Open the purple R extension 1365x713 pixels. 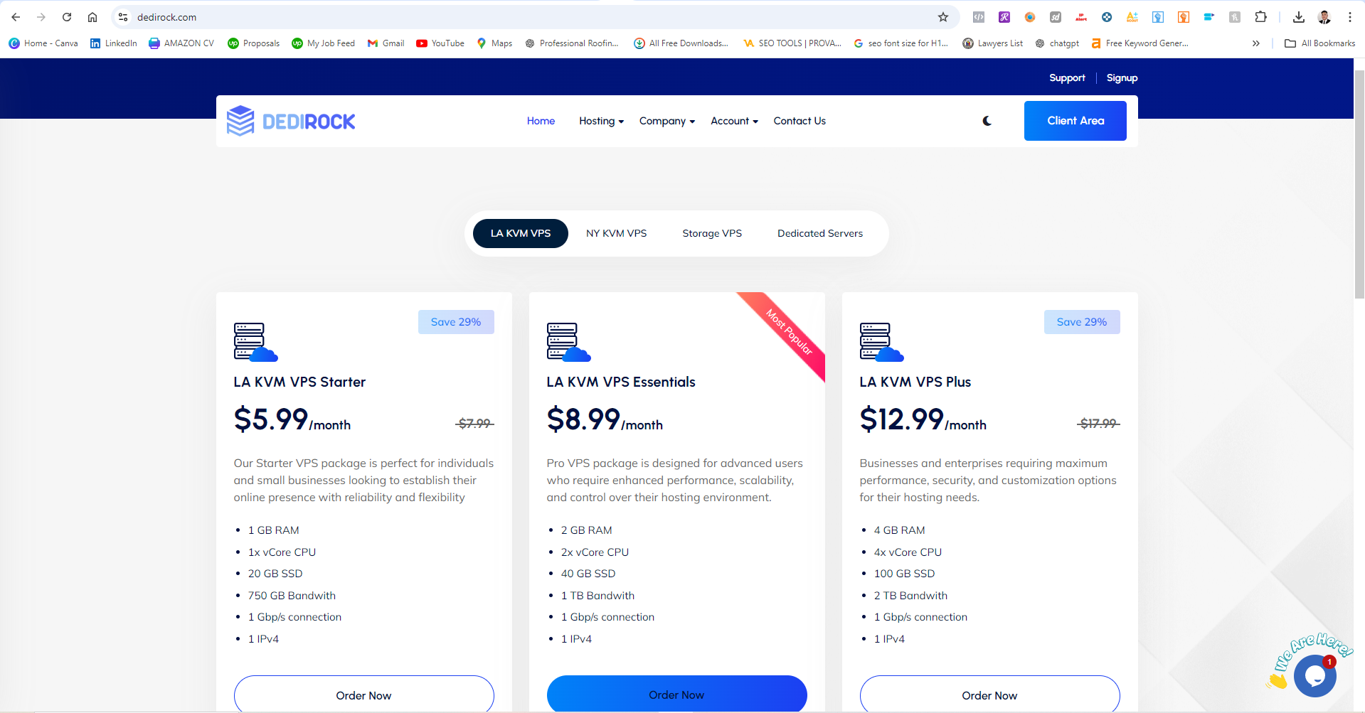(1004, 17)
